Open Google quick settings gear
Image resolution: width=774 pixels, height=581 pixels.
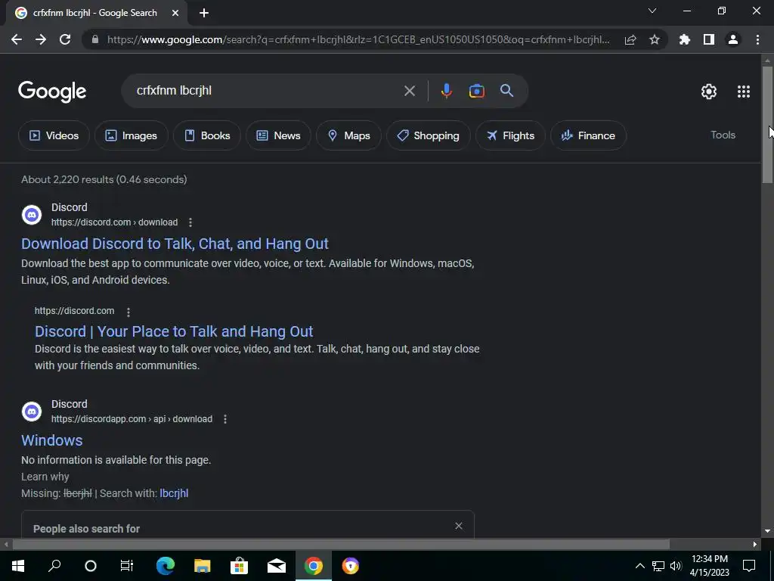pos(709,92)
